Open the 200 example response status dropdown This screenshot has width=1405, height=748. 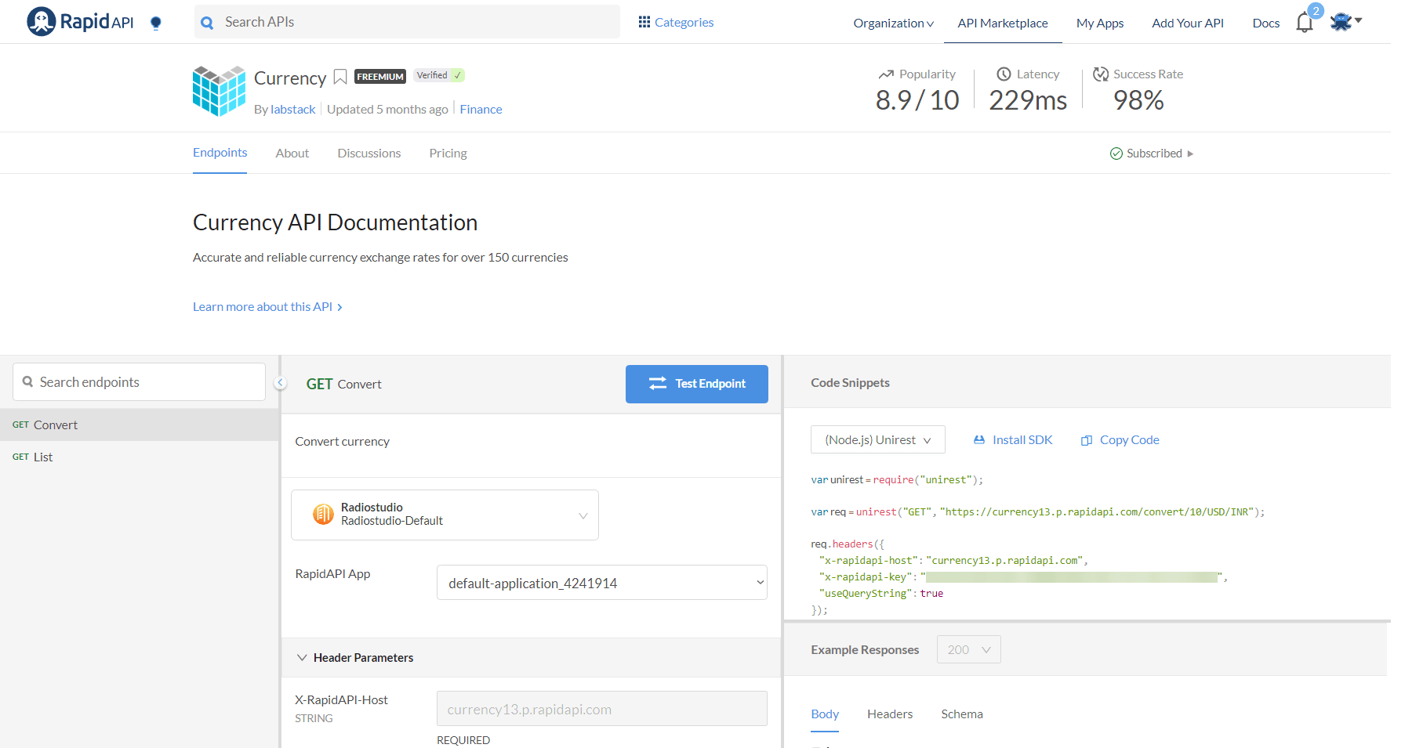(x=969, y=649)
